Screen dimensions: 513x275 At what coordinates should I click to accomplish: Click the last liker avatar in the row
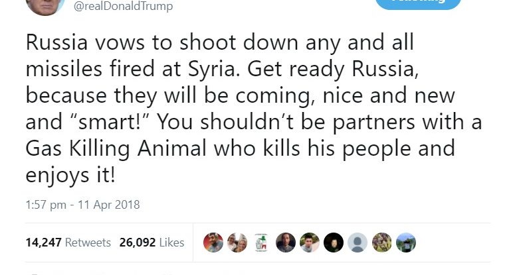point(405,243)
